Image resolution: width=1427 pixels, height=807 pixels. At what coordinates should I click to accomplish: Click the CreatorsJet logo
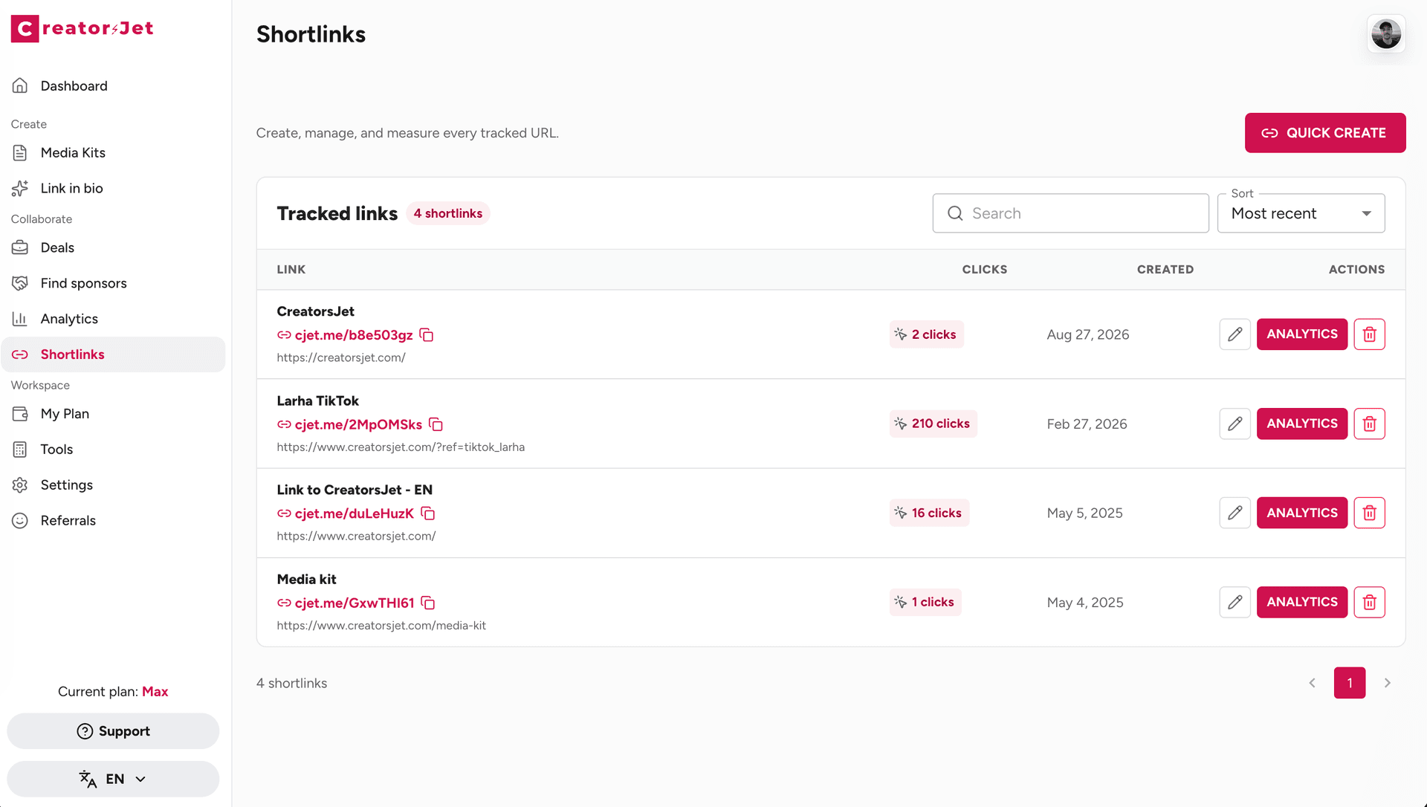[x=82, y=28]
